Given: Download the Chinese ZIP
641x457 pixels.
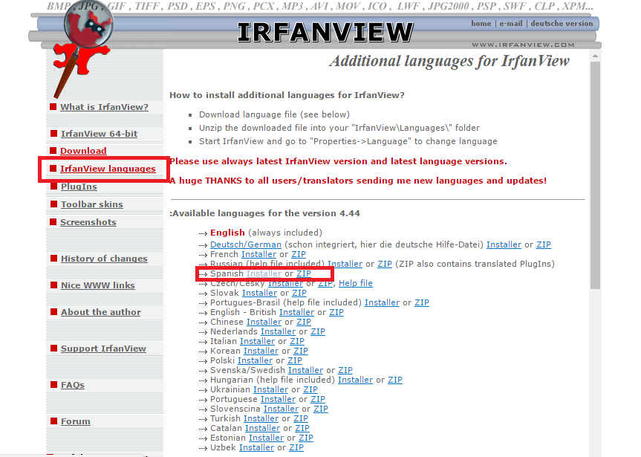Looking at the screenshot, I should [x=304, y=322].
